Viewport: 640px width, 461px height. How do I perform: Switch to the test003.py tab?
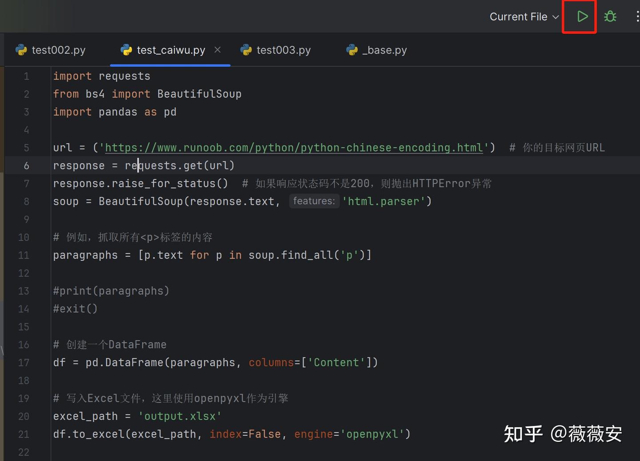[283, 50]
